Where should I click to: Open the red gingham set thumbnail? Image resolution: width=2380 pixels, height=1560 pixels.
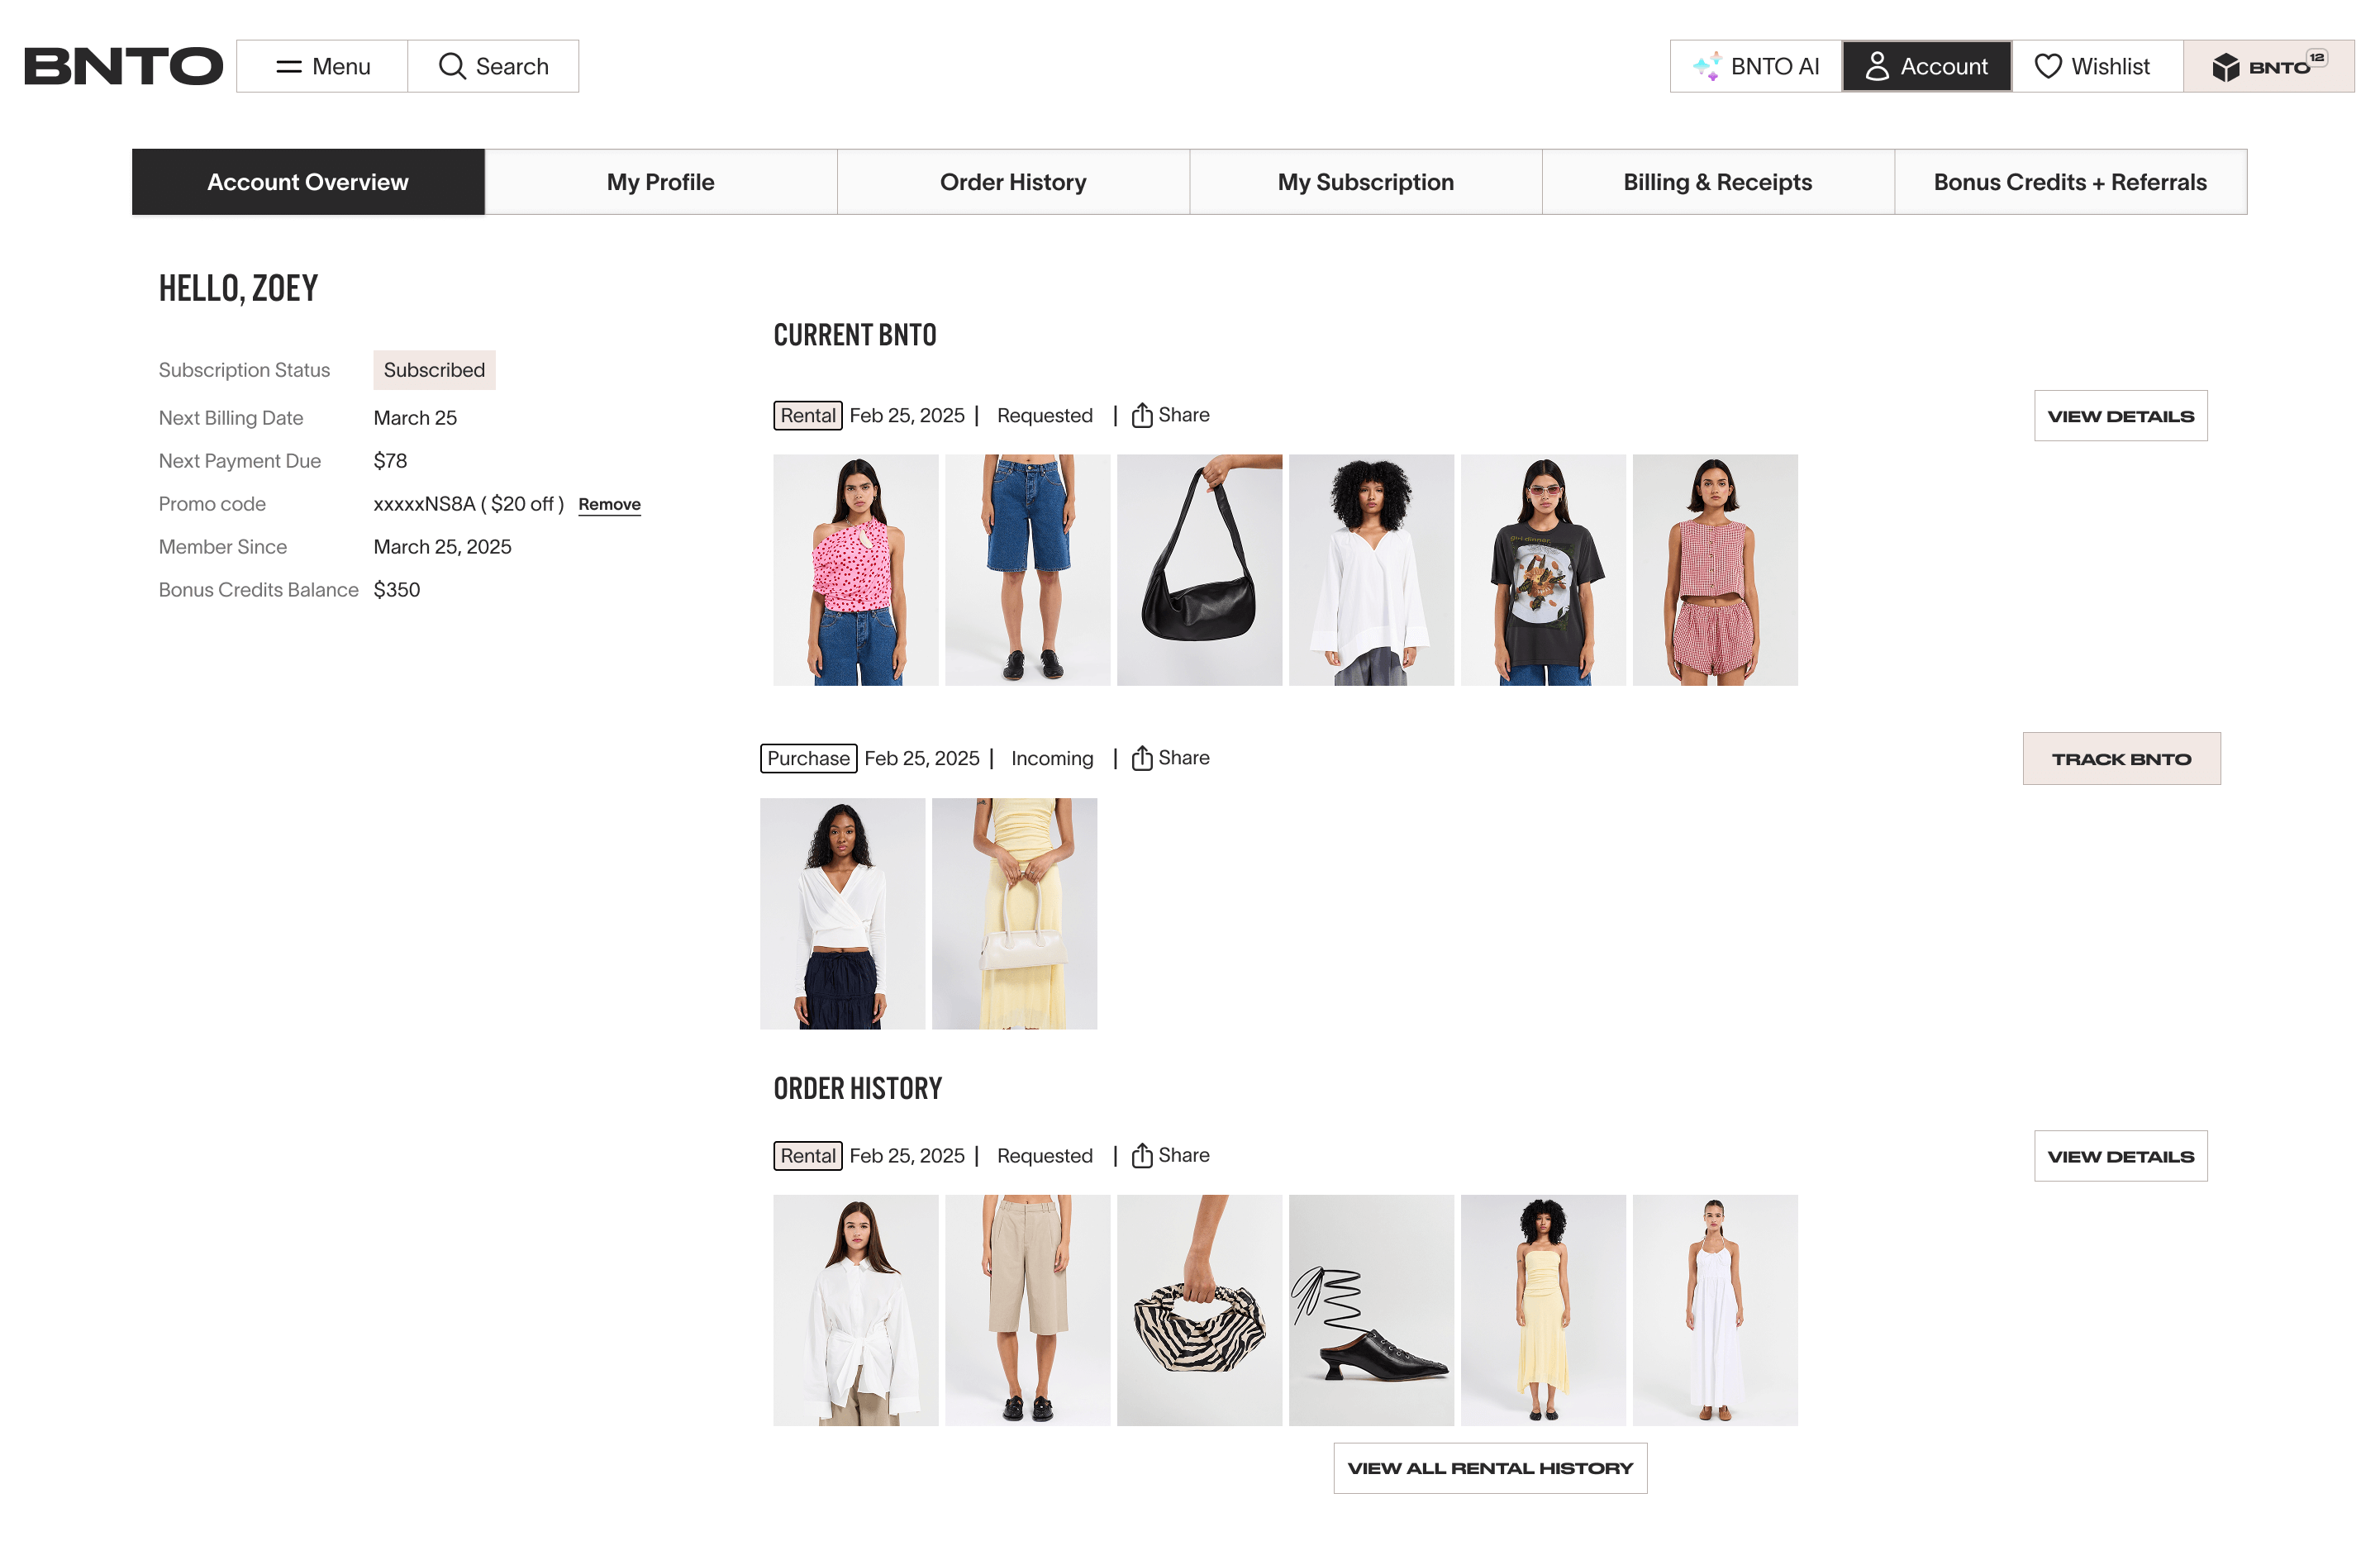tap(1716, 570)
